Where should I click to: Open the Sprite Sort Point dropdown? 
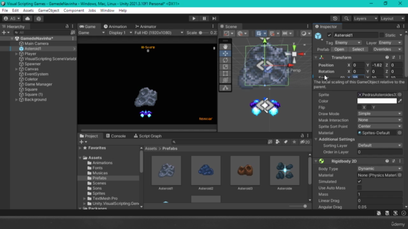[380, 127]
